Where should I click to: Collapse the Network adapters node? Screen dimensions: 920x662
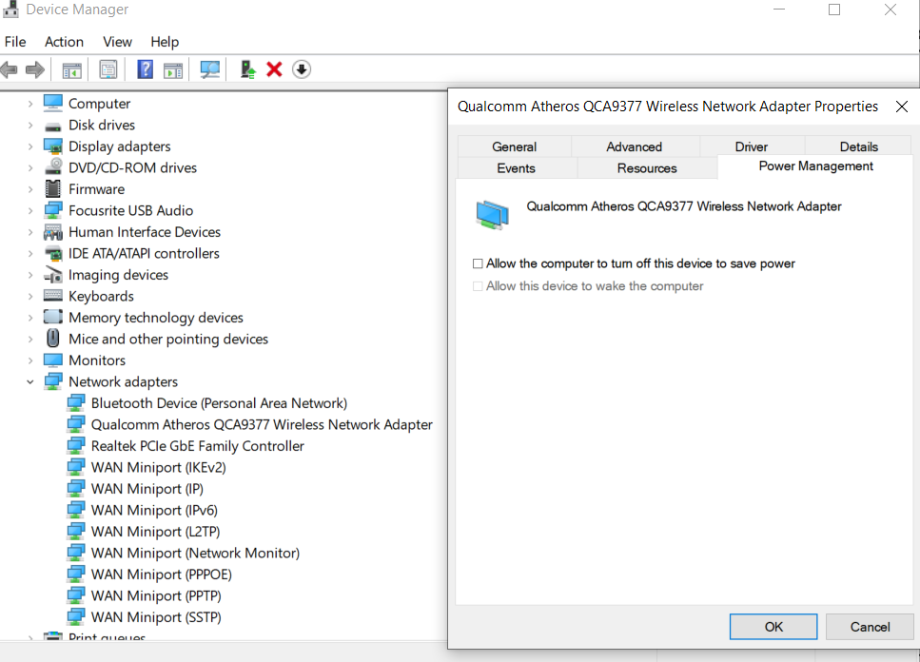coord(29,381)
